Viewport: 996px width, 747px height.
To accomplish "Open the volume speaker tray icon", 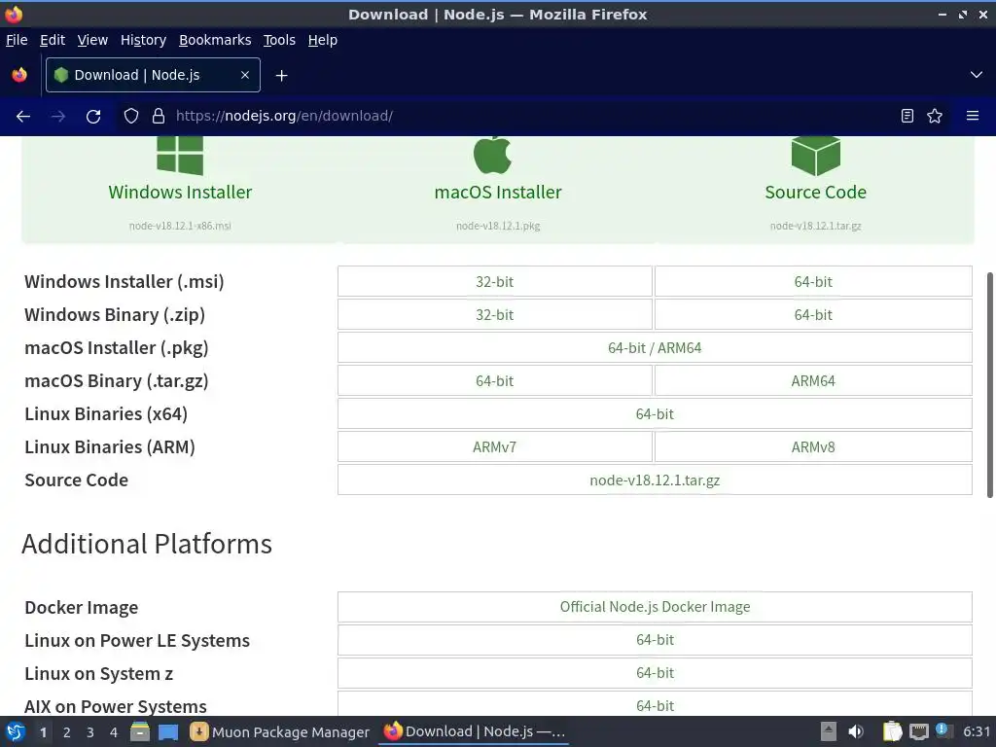I will click(856, 731).
